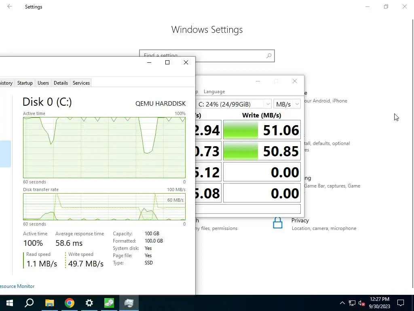This screenshot has height=311, width=414.
Task: Click the Disk transfer rate graph
Action: [x=104, y=207]
